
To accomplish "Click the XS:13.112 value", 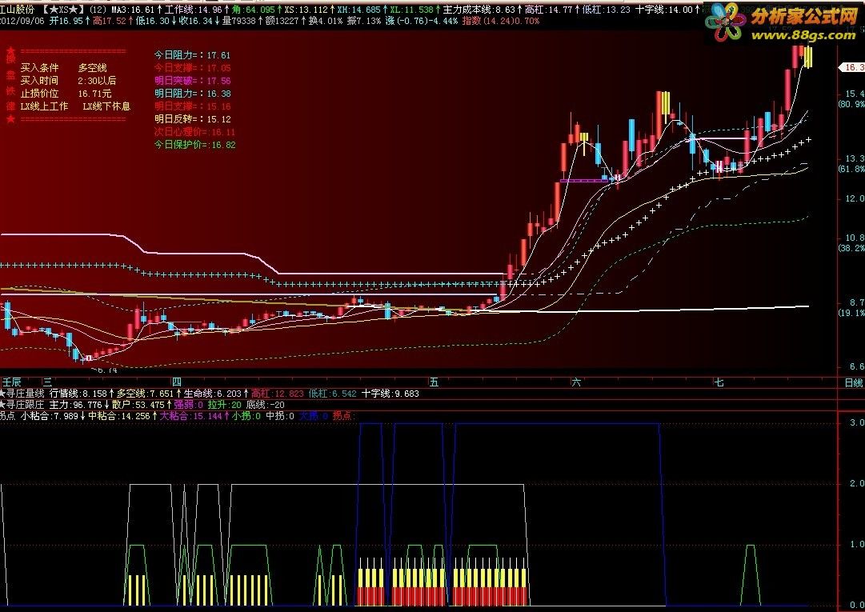I will (306, 10).
